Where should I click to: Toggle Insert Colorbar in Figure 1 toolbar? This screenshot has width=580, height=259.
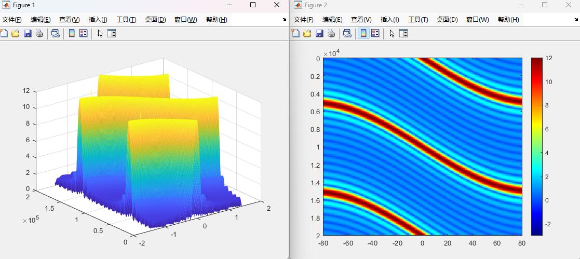72,34
